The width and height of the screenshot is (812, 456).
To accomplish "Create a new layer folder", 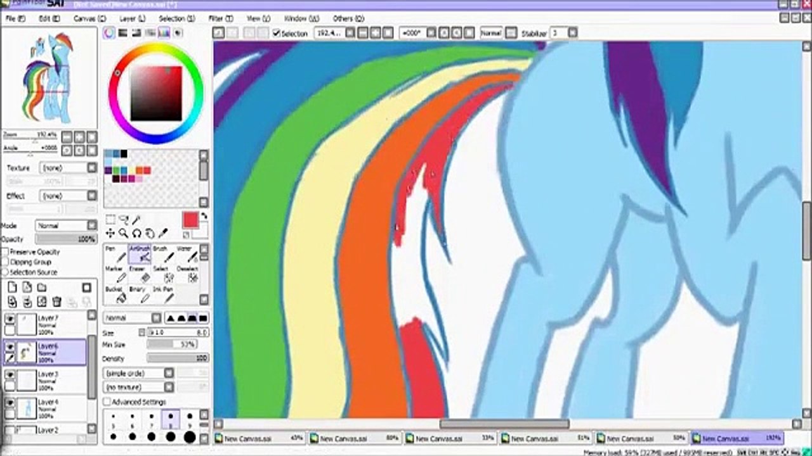I will (x=41, y=287).
